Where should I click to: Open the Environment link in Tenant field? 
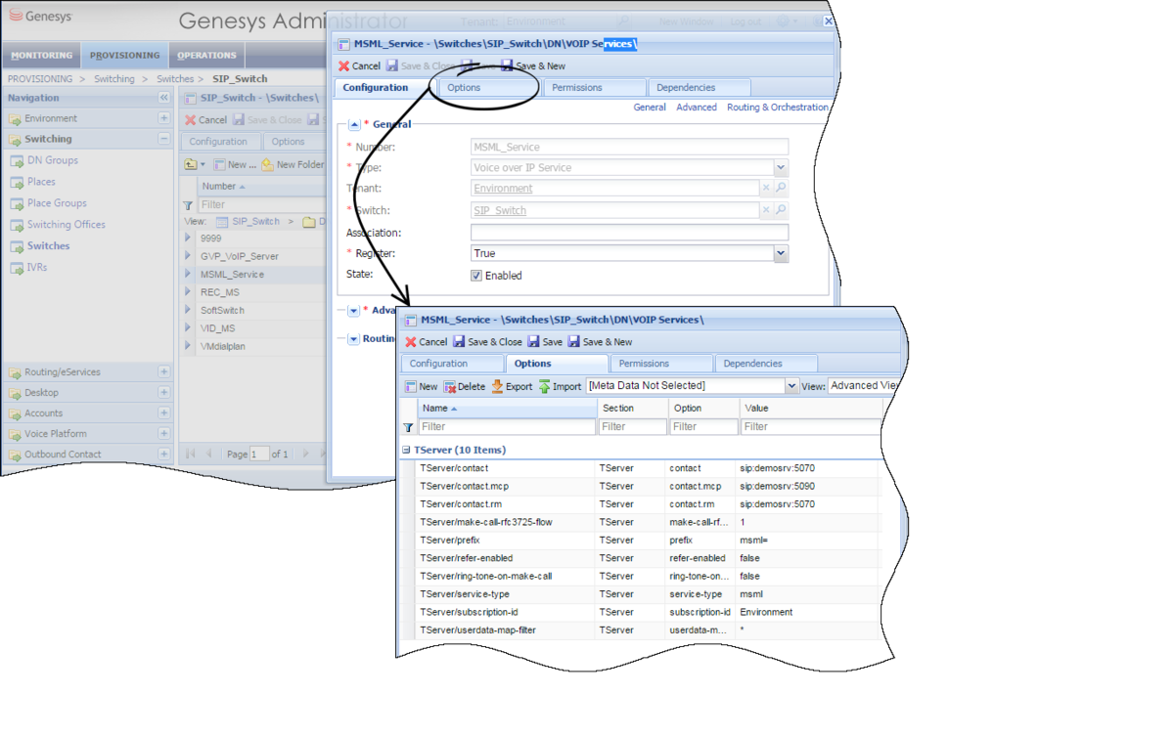coord(503,189)
